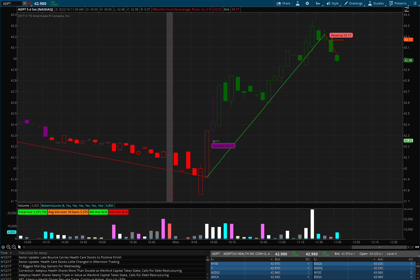Click the expand time axis arrows icon

[x=417, y=247]
